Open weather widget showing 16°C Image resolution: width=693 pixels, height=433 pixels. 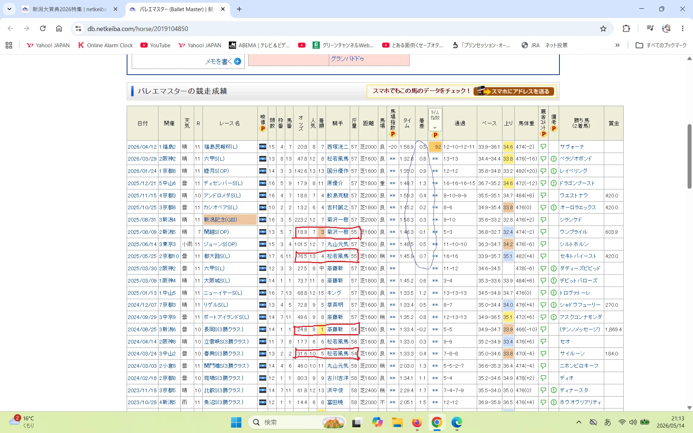22,422
